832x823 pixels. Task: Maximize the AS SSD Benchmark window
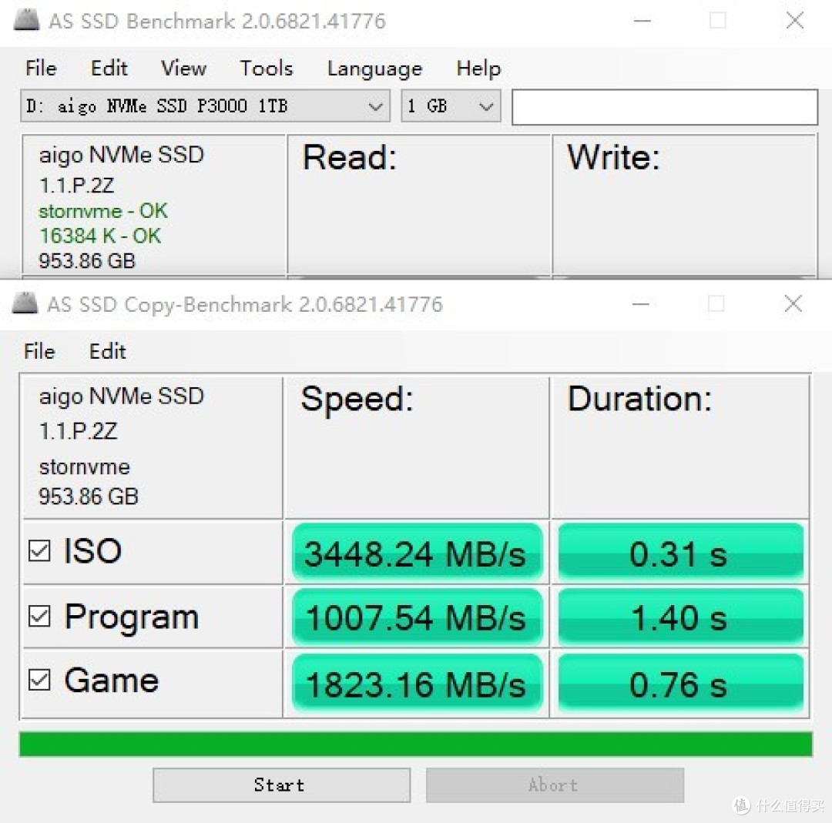click(718, 21)
